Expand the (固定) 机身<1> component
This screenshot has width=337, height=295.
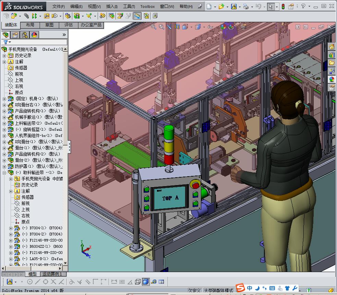tap(4, 99)
